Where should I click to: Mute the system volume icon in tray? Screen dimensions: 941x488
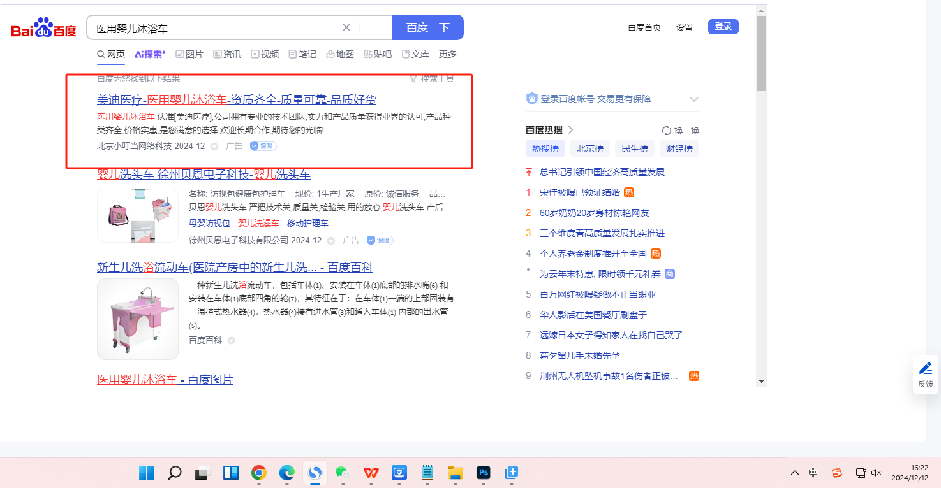point(876,473)
